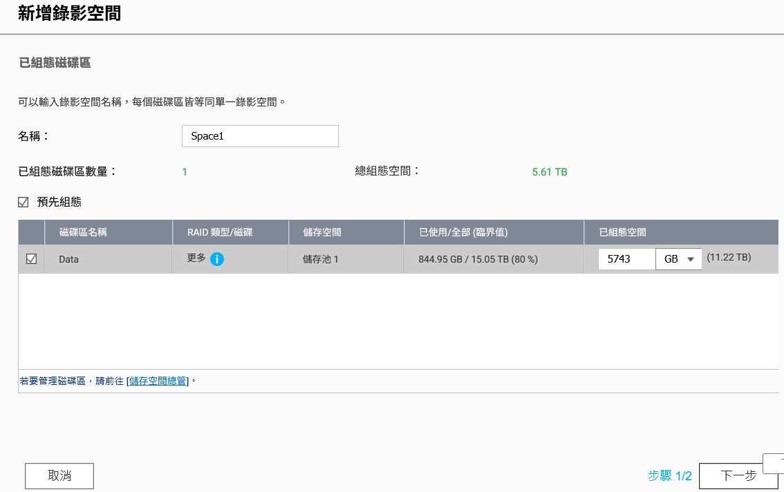Click the 5.61 TB total space value

(x=550, y=172)
